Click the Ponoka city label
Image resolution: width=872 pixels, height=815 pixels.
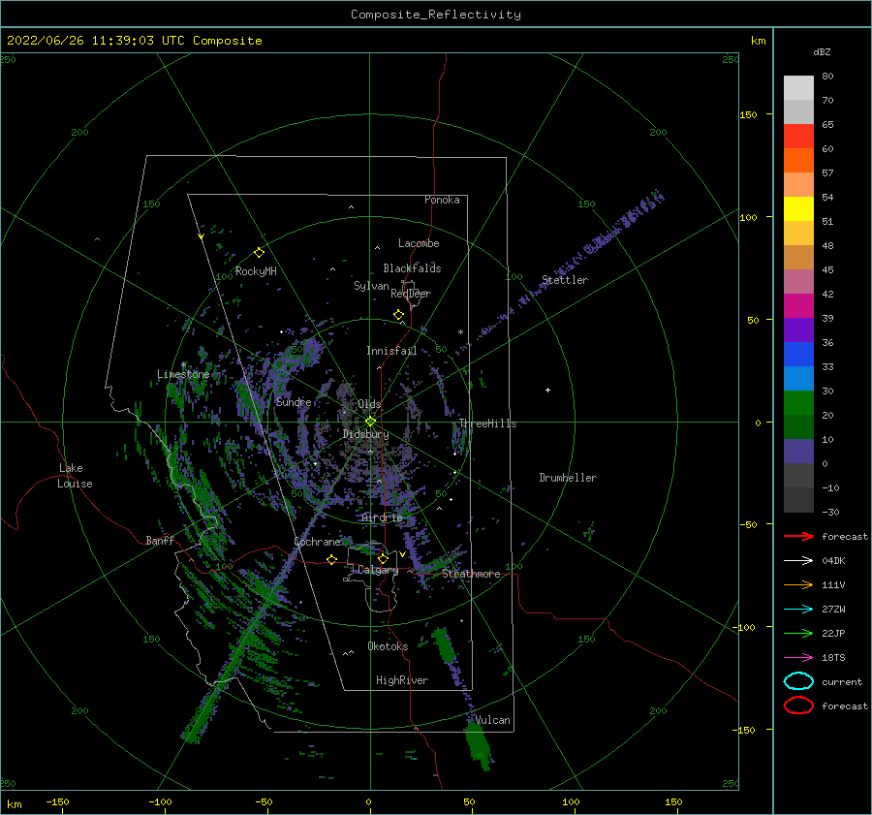[442, 200]
